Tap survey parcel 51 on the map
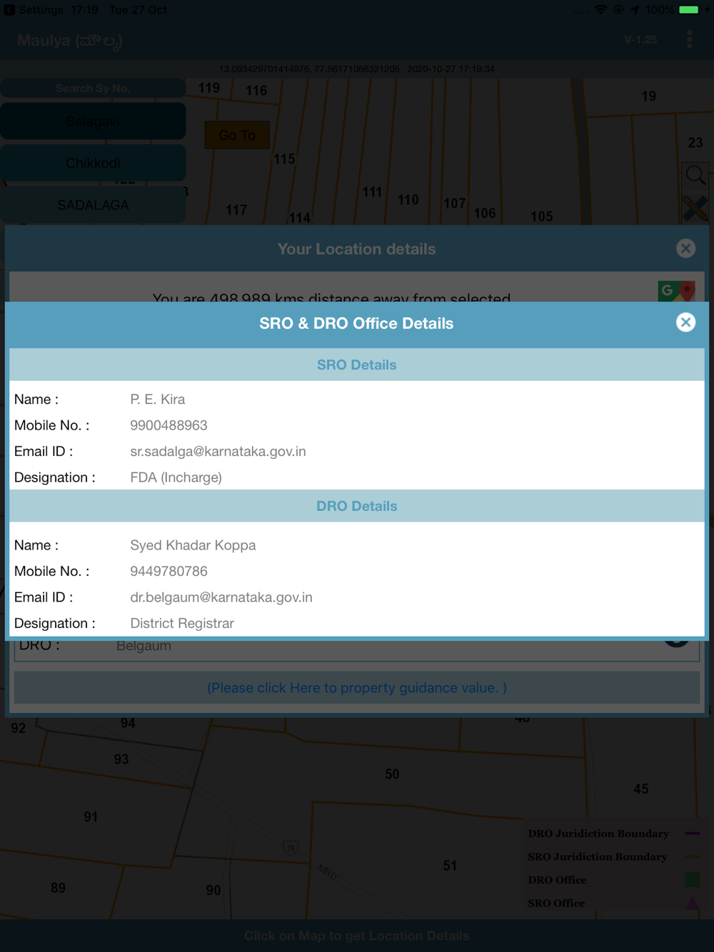Image resolution: width=714 pixels, height=952 pixels. 450,866
